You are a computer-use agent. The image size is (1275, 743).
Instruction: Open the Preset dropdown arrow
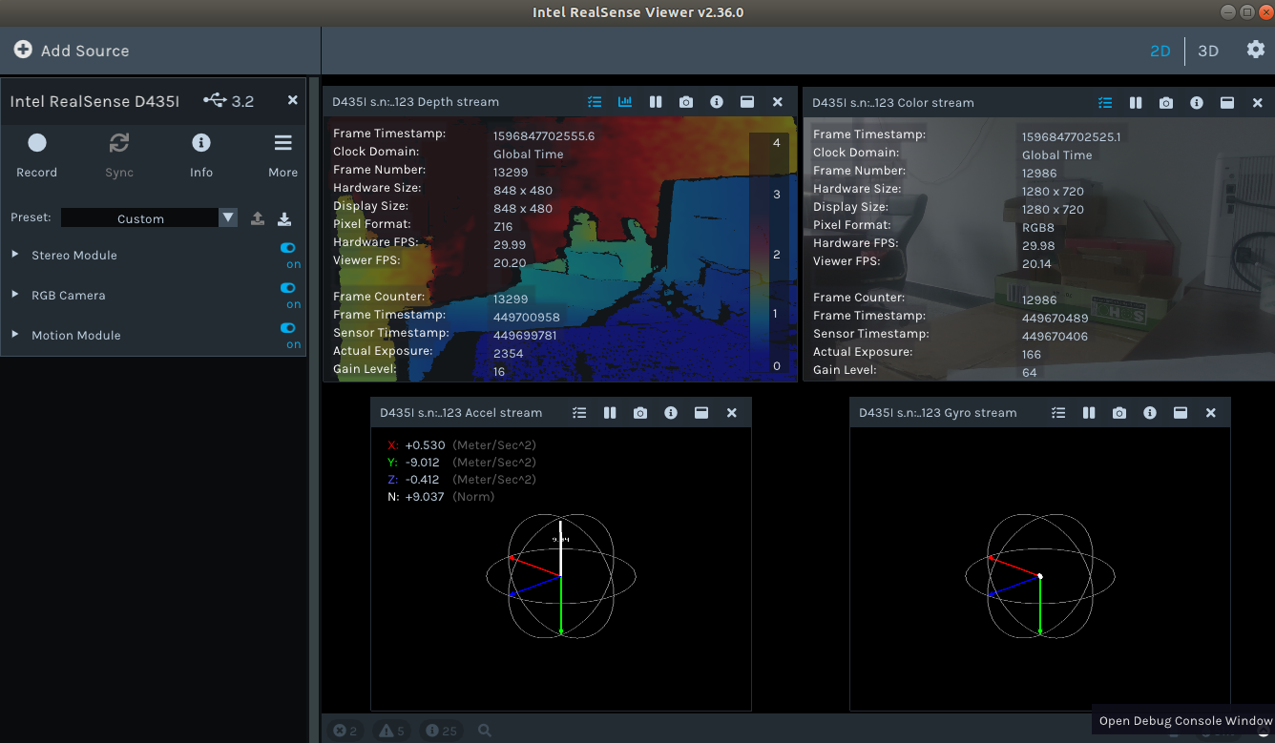[227, 217]
